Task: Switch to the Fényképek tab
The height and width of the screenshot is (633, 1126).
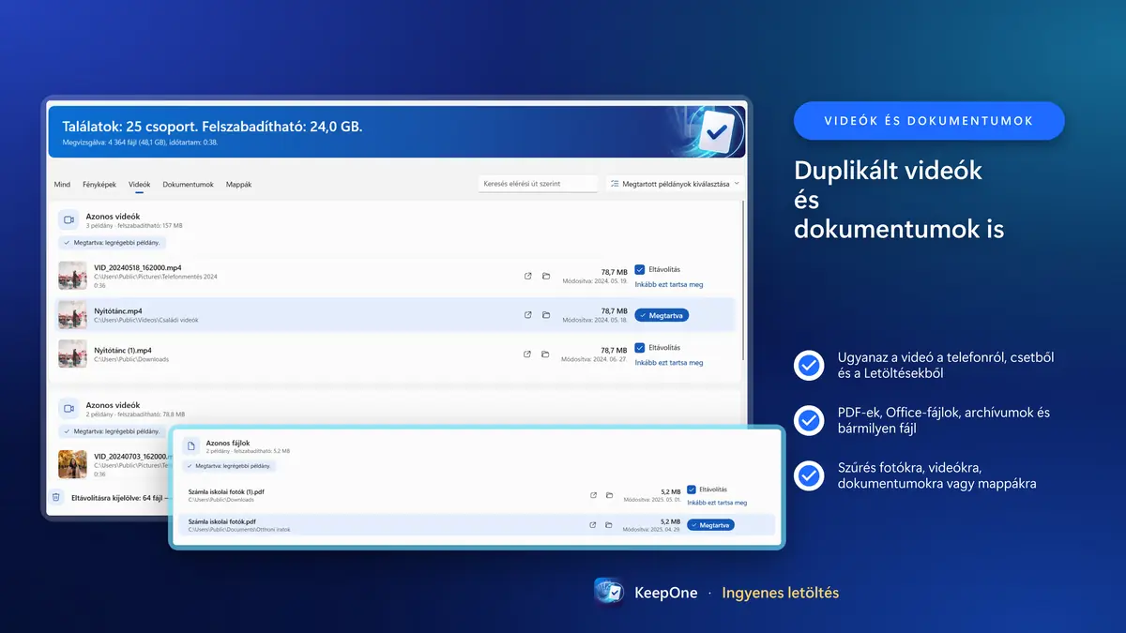Action: (99, 185)
